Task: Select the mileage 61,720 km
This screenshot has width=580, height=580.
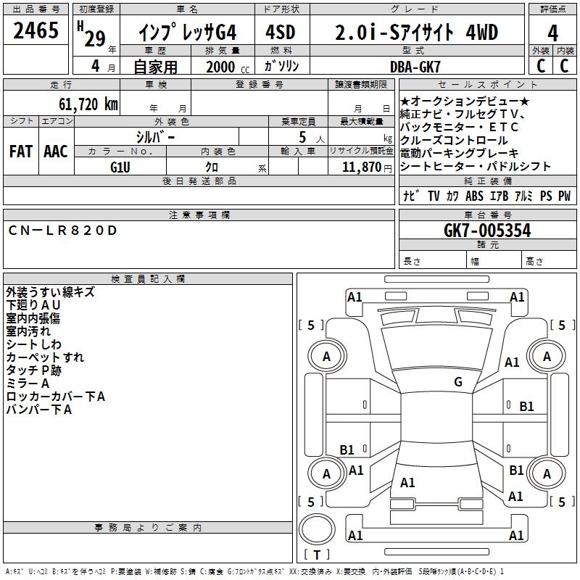Action: (88, 104)
